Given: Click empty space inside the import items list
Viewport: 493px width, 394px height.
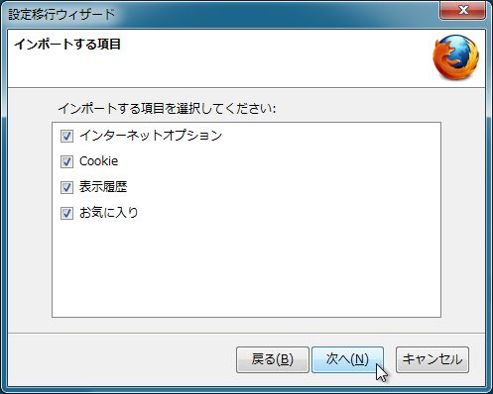Looking at the screenshot, I should (246, 267).
